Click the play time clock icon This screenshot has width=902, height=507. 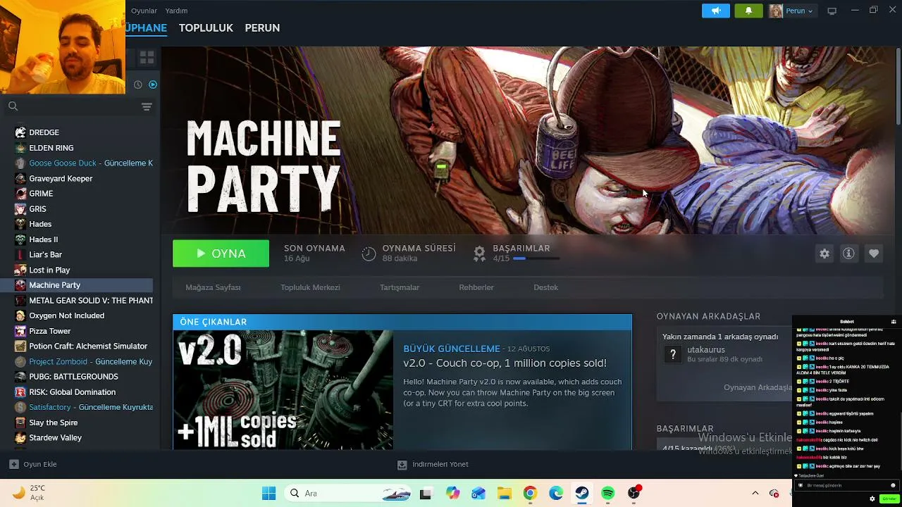369,254
